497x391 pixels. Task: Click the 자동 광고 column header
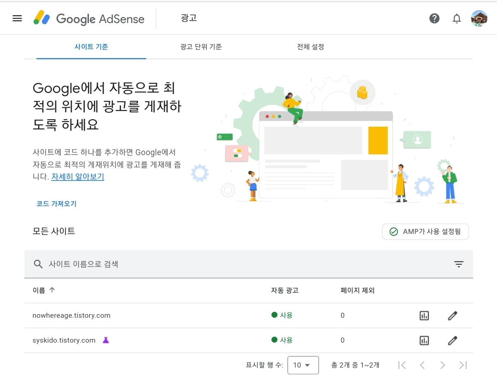(x=285, y=290)
